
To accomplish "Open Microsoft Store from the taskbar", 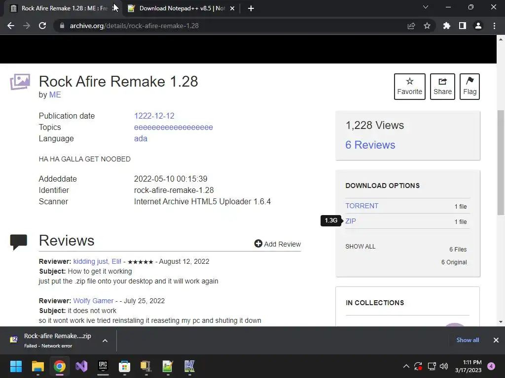I will tap(125, 366).
